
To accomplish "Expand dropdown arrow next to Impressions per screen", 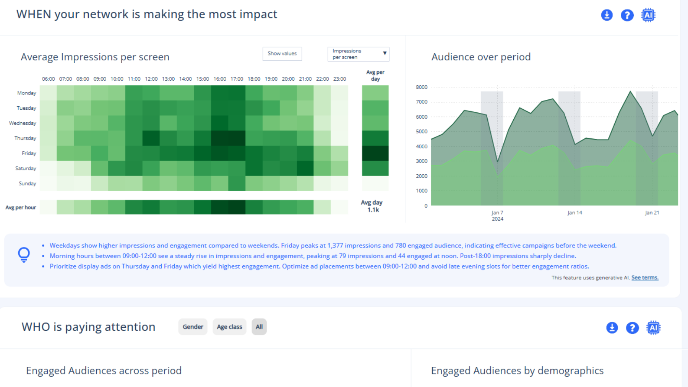I will (x=385, y=54).
